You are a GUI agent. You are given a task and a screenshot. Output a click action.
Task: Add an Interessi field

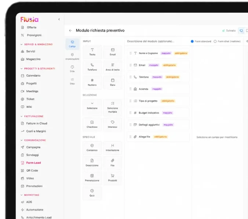point(113,124)
